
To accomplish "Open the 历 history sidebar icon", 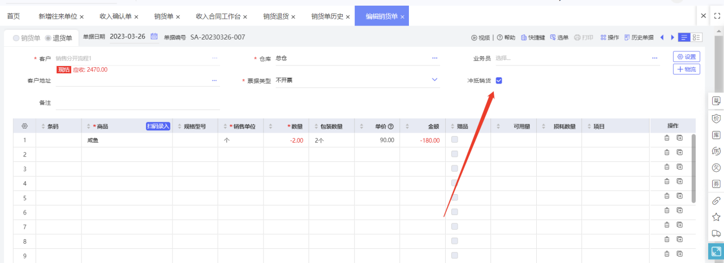I will 716,151.
